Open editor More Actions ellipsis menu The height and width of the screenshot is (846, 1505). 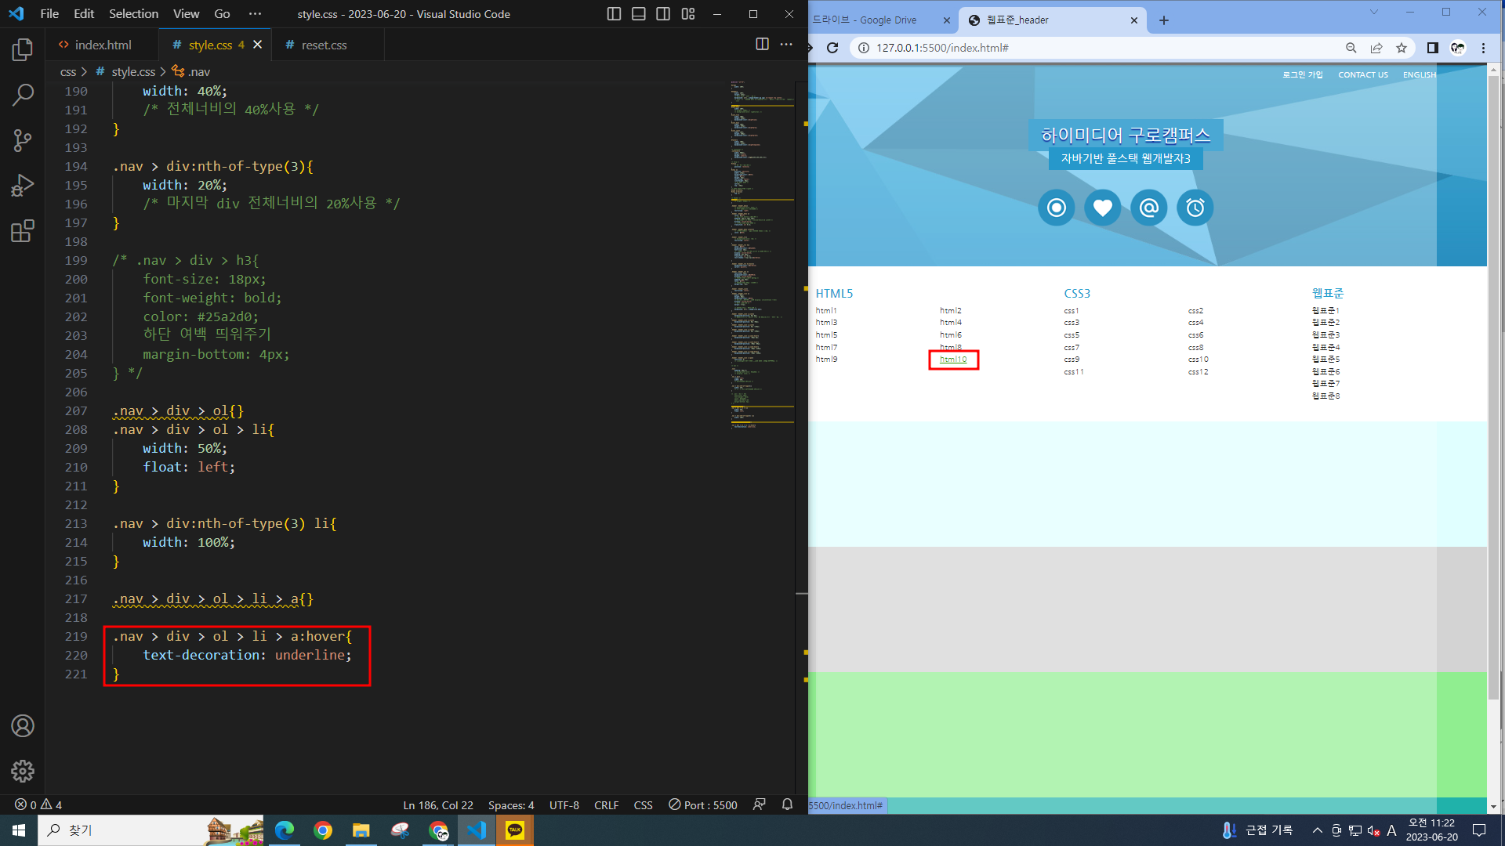click(786, 45)
